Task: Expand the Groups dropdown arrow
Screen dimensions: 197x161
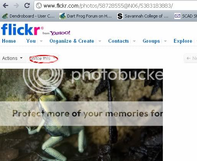Action: pos(165,41)
